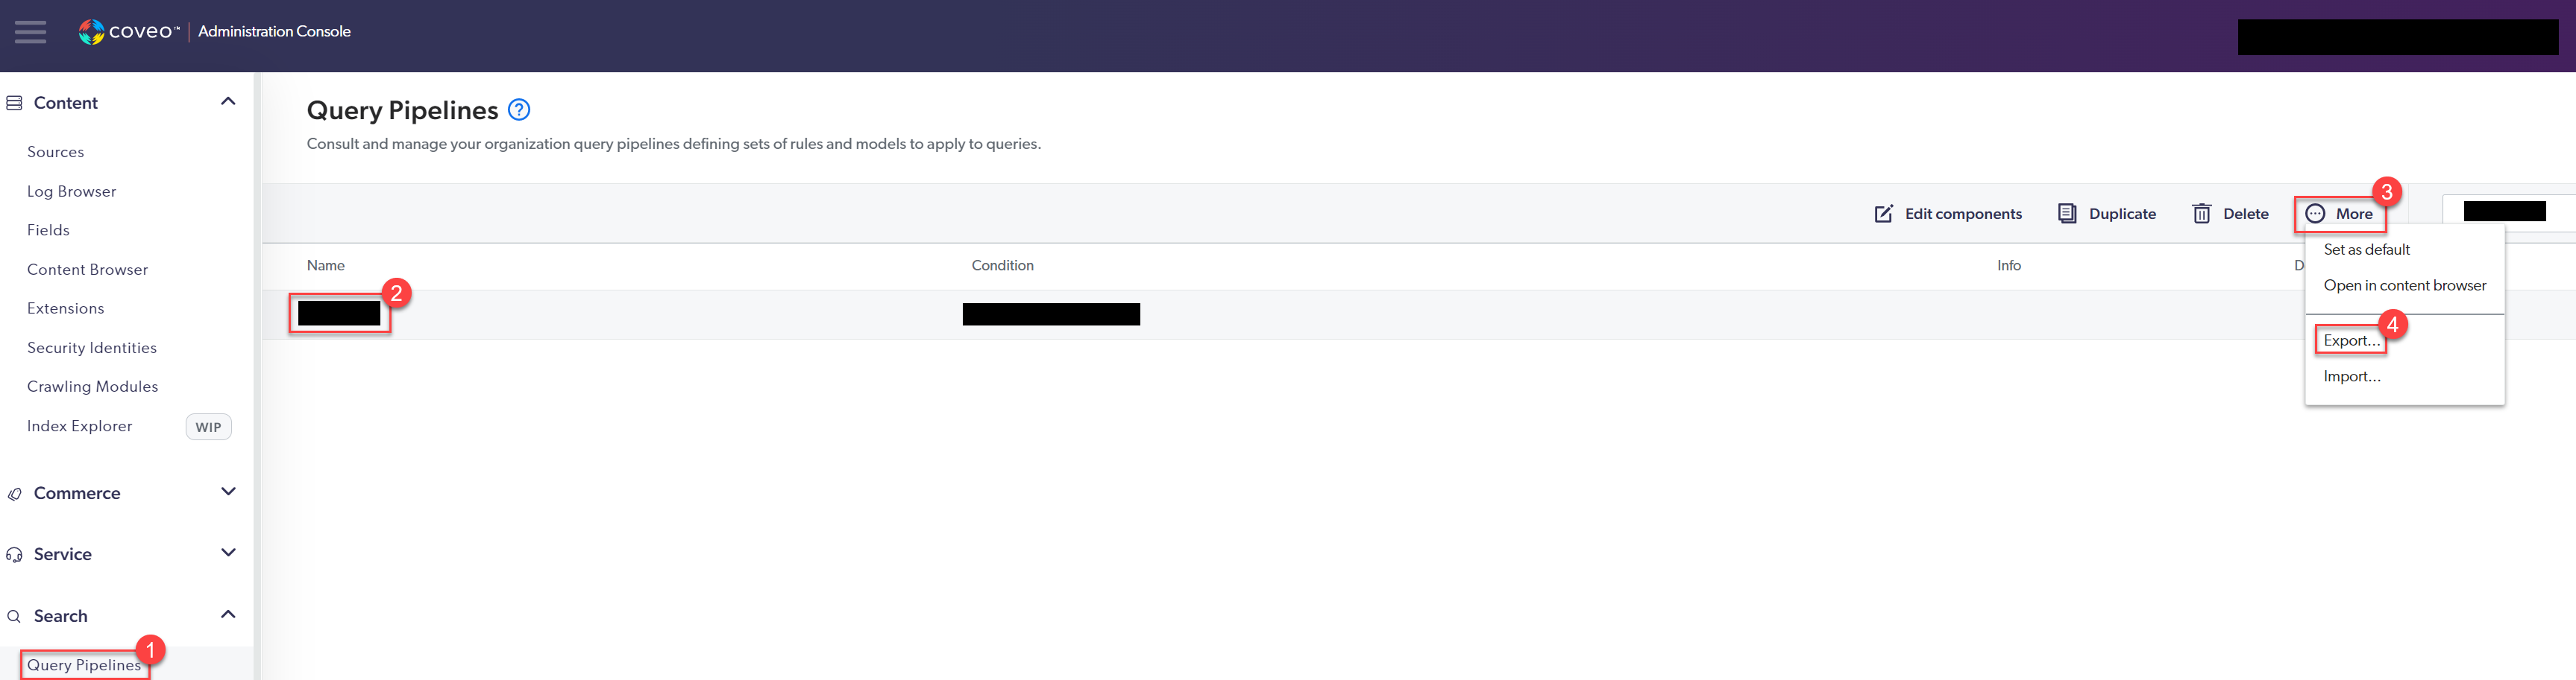
Task: Go to Query Pipelines sidebar link
Action: tap(84, 665)
